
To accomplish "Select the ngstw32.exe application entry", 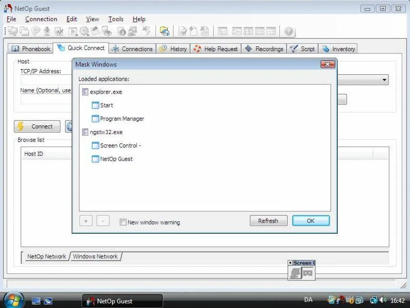I will click(106, 132).
